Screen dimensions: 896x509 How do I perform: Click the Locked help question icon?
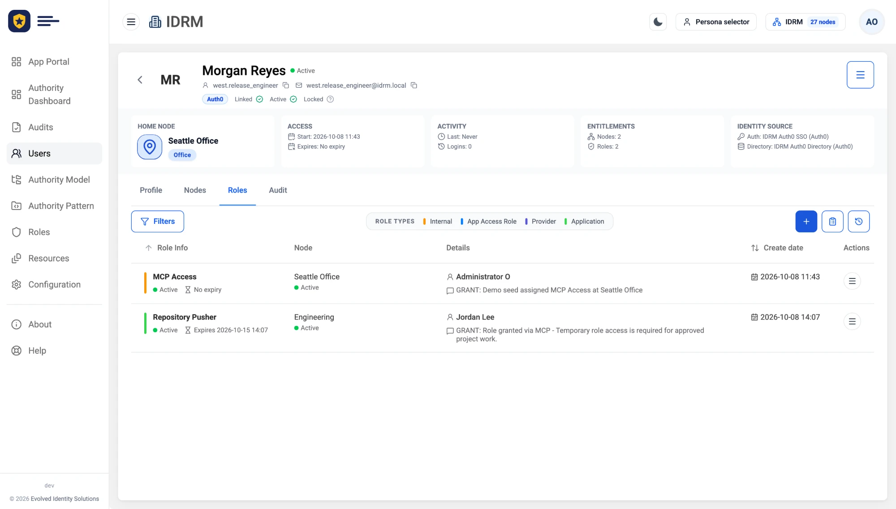[x=330, y=99]
